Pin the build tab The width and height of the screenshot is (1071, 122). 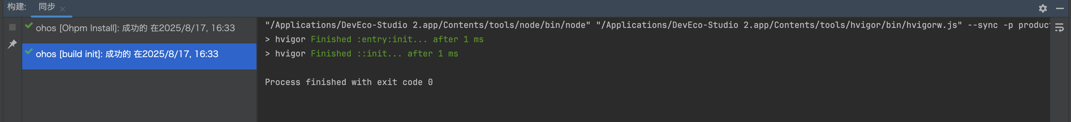(x=12, y=43)
